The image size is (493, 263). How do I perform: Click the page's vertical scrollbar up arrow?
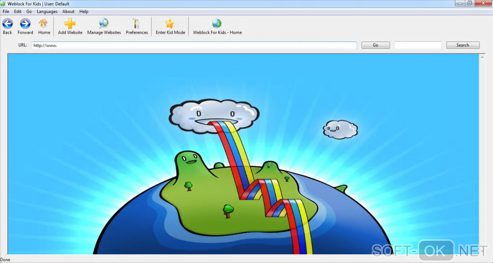(482, 58)
